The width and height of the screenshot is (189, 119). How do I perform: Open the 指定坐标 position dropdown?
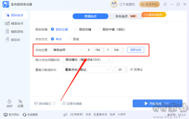point(68,50)
